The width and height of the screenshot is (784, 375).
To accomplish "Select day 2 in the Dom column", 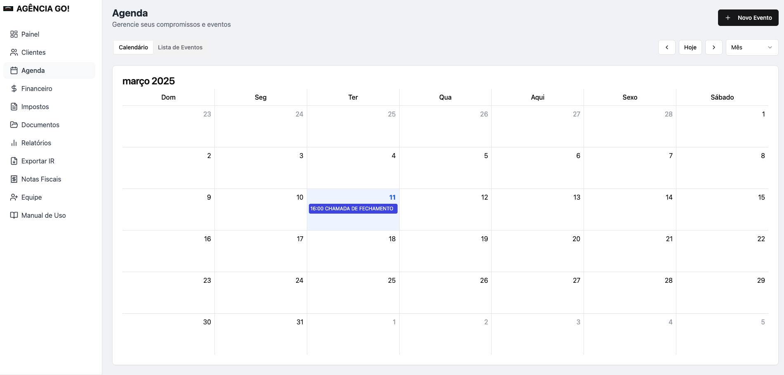I will tap(209, 156).
